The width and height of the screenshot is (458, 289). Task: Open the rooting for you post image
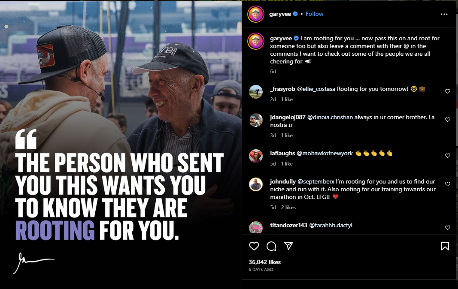tap(121, 145)
